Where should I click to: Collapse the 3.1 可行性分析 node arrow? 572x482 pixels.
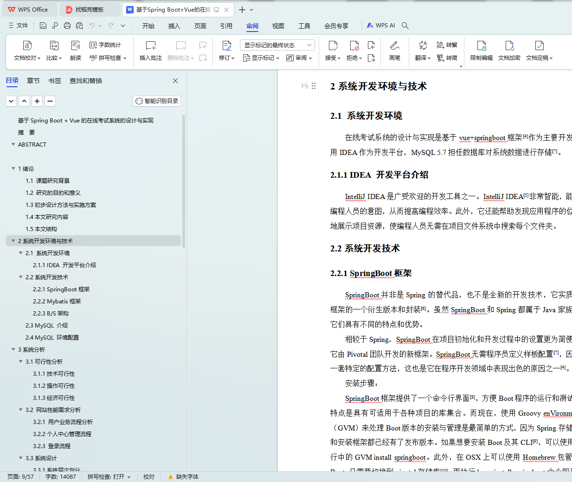21,361
